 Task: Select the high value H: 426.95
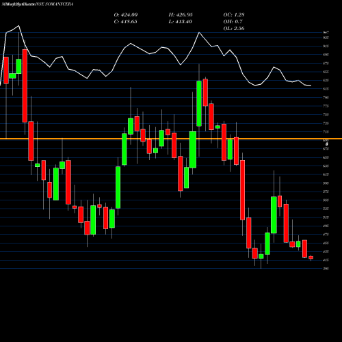pyautogui.click(x=181, y=14)
